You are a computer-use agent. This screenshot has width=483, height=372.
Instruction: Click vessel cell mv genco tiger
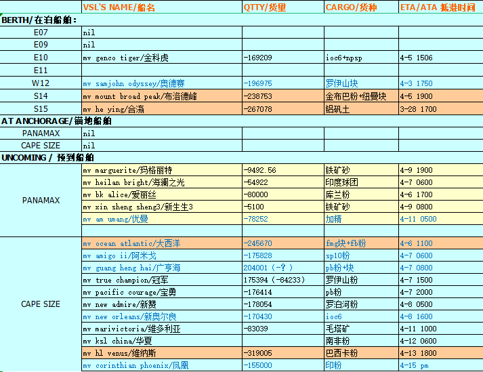pyautogui.click(x=162, y=58)
